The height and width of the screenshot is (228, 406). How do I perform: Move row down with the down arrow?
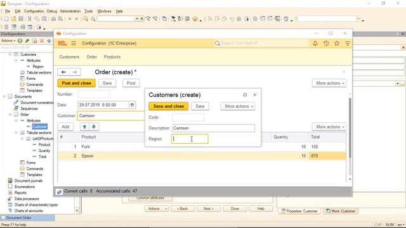94,127
